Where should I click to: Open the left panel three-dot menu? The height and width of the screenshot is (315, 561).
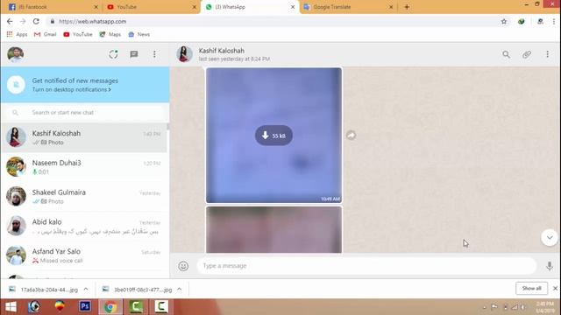(154, 54)
